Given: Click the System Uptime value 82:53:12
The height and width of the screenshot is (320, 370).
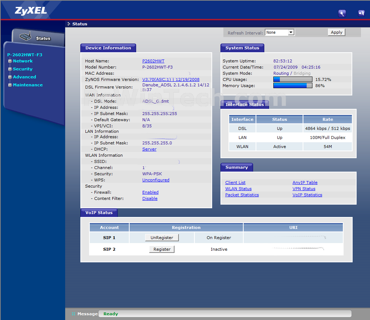Looking at the screenshot, I should [x=282, y=61].
